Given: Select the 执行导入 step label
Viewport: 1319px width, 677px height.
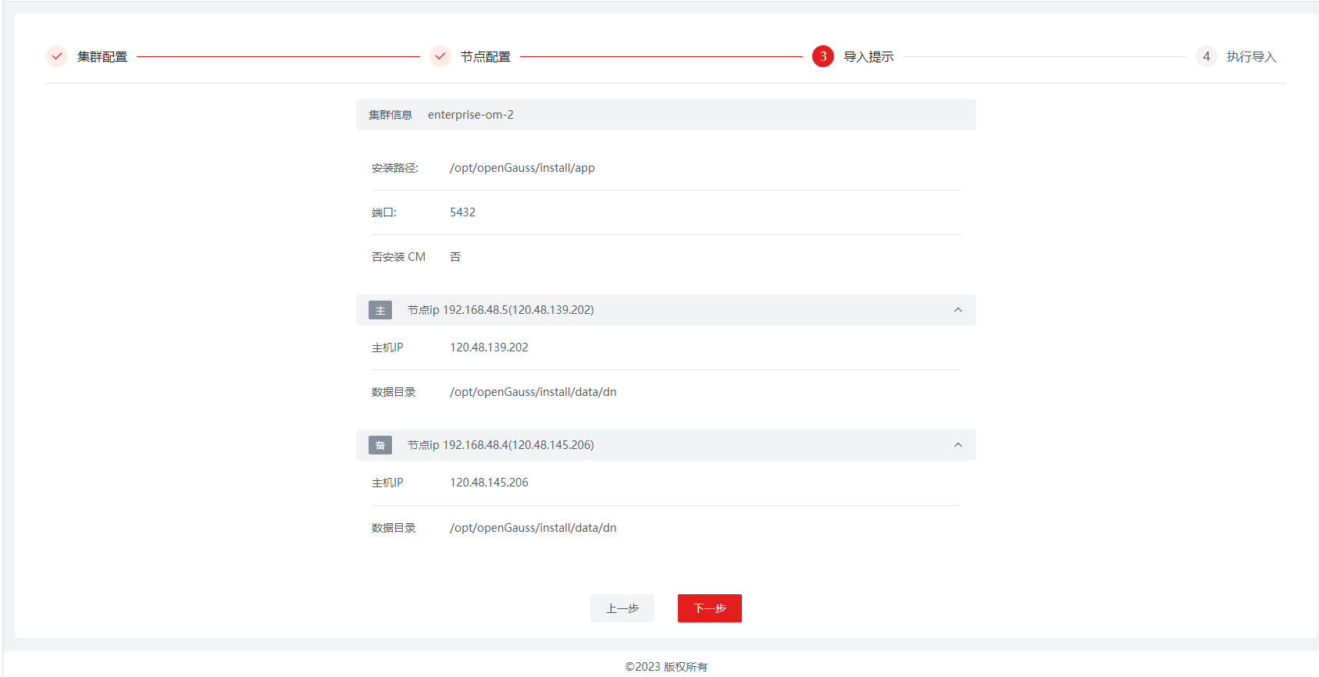Looking at the screenshot, I should tap(1251, 57).
